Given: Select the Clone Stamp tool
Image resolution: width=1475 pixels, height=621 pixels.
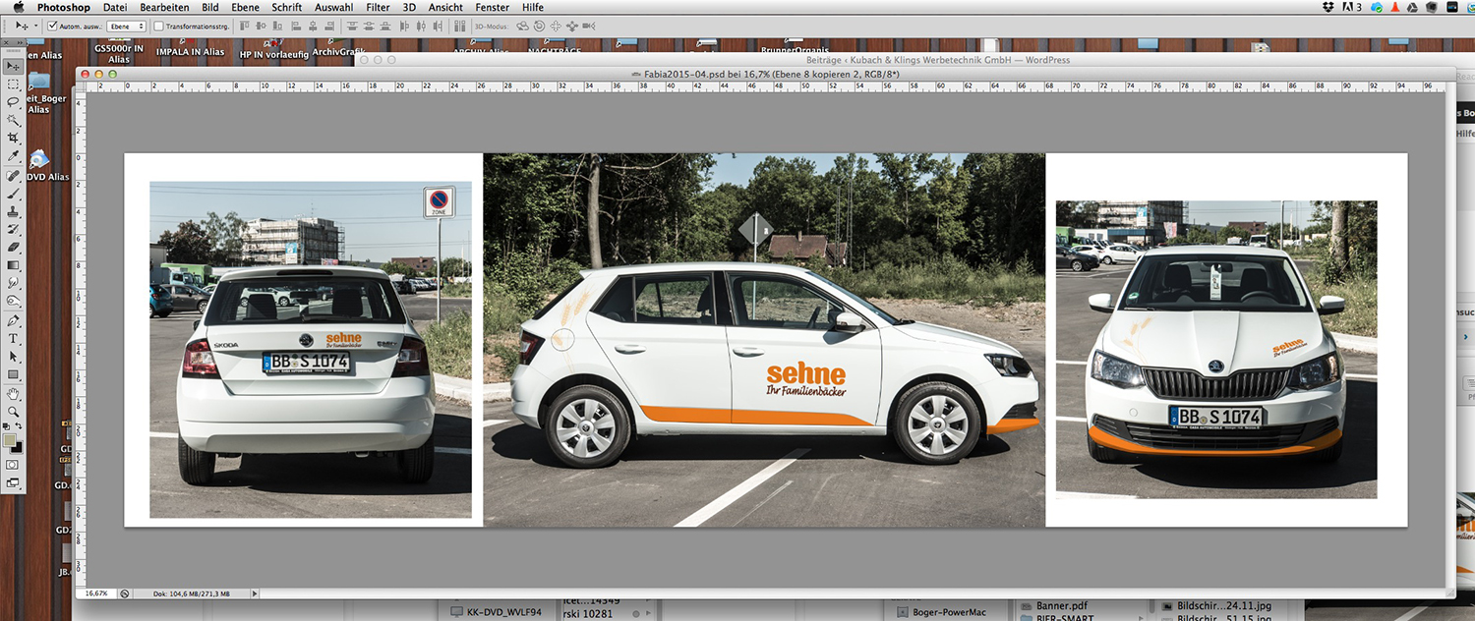Looking at the screenshot, I should click(13, 211).
